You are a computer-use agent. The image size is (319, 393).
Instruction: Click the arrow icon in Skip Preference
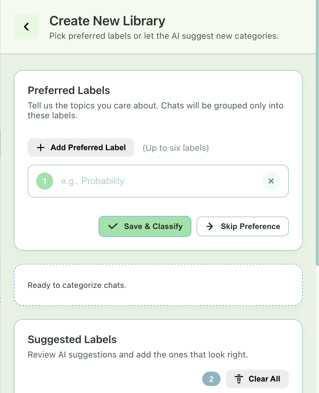(210, 226)
